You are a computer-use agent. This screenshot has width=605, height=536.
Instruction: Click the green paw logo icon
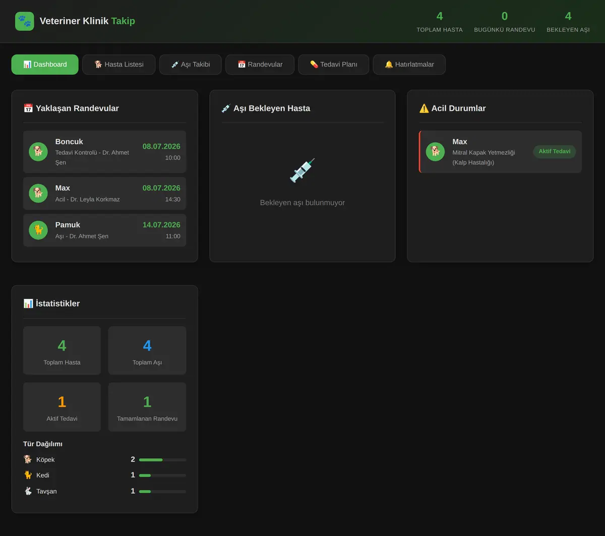[x=25, y=21]
